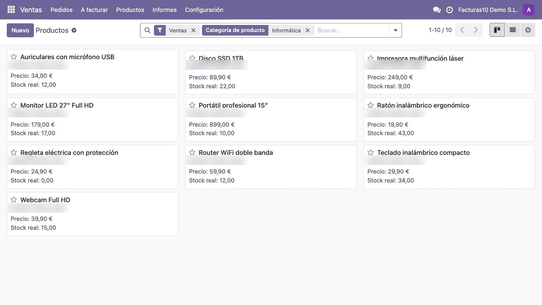Remove the Ventas filter
The image size is (542, 305).
tap(193, 30)
